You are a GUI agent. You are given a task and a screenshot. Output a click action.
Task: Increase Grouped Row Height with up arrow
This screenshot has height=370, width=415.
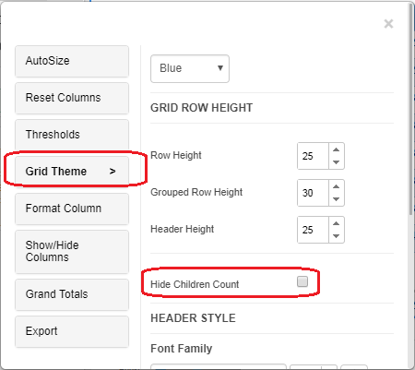337,186
